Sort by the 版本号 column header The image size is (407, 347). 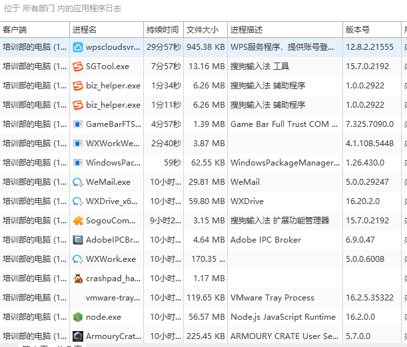372,30
